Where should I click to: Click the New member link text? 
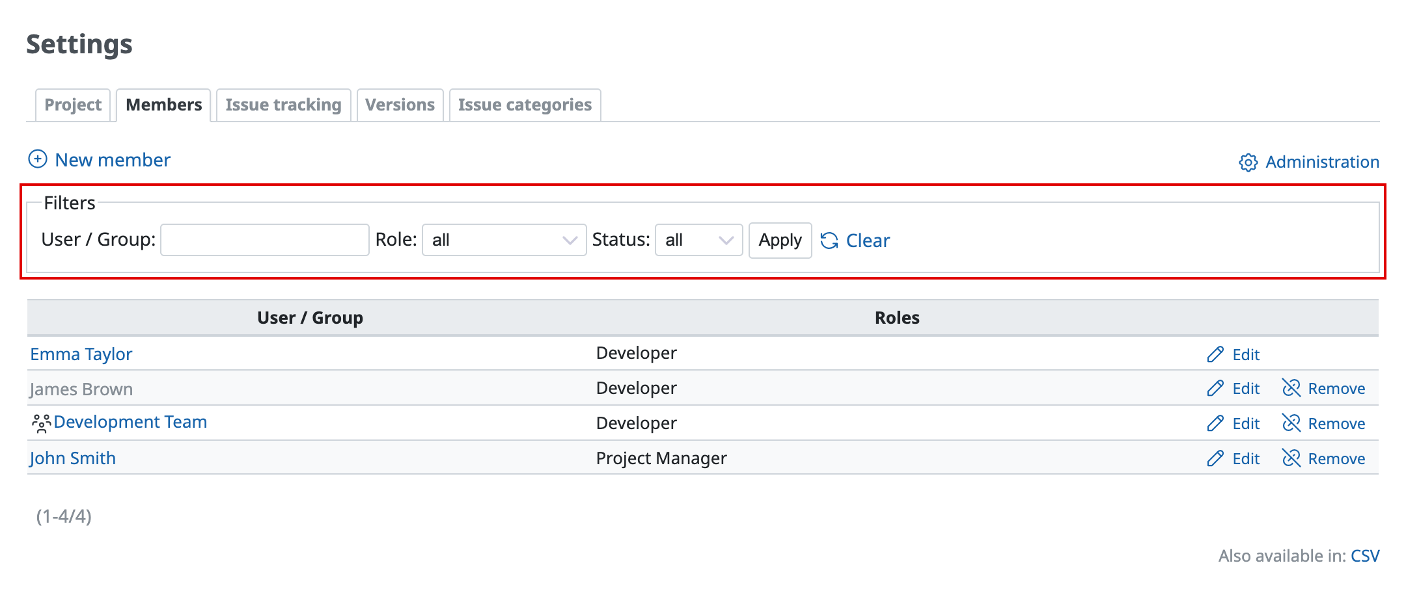[x=113, y=160]
